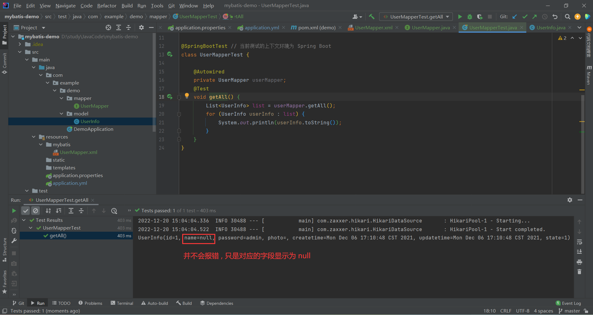Open the run configuration dropdown
Screen dimensions: 593x315
point(416,17)
